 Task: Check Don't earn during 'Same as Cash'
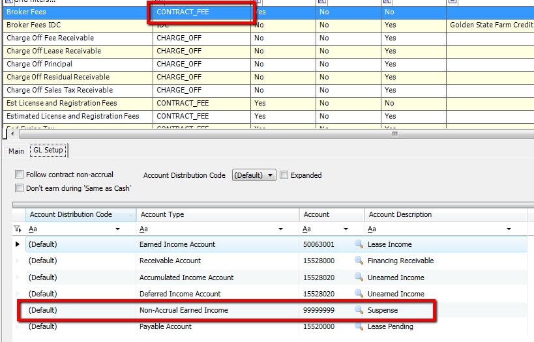tap(19, 188)
